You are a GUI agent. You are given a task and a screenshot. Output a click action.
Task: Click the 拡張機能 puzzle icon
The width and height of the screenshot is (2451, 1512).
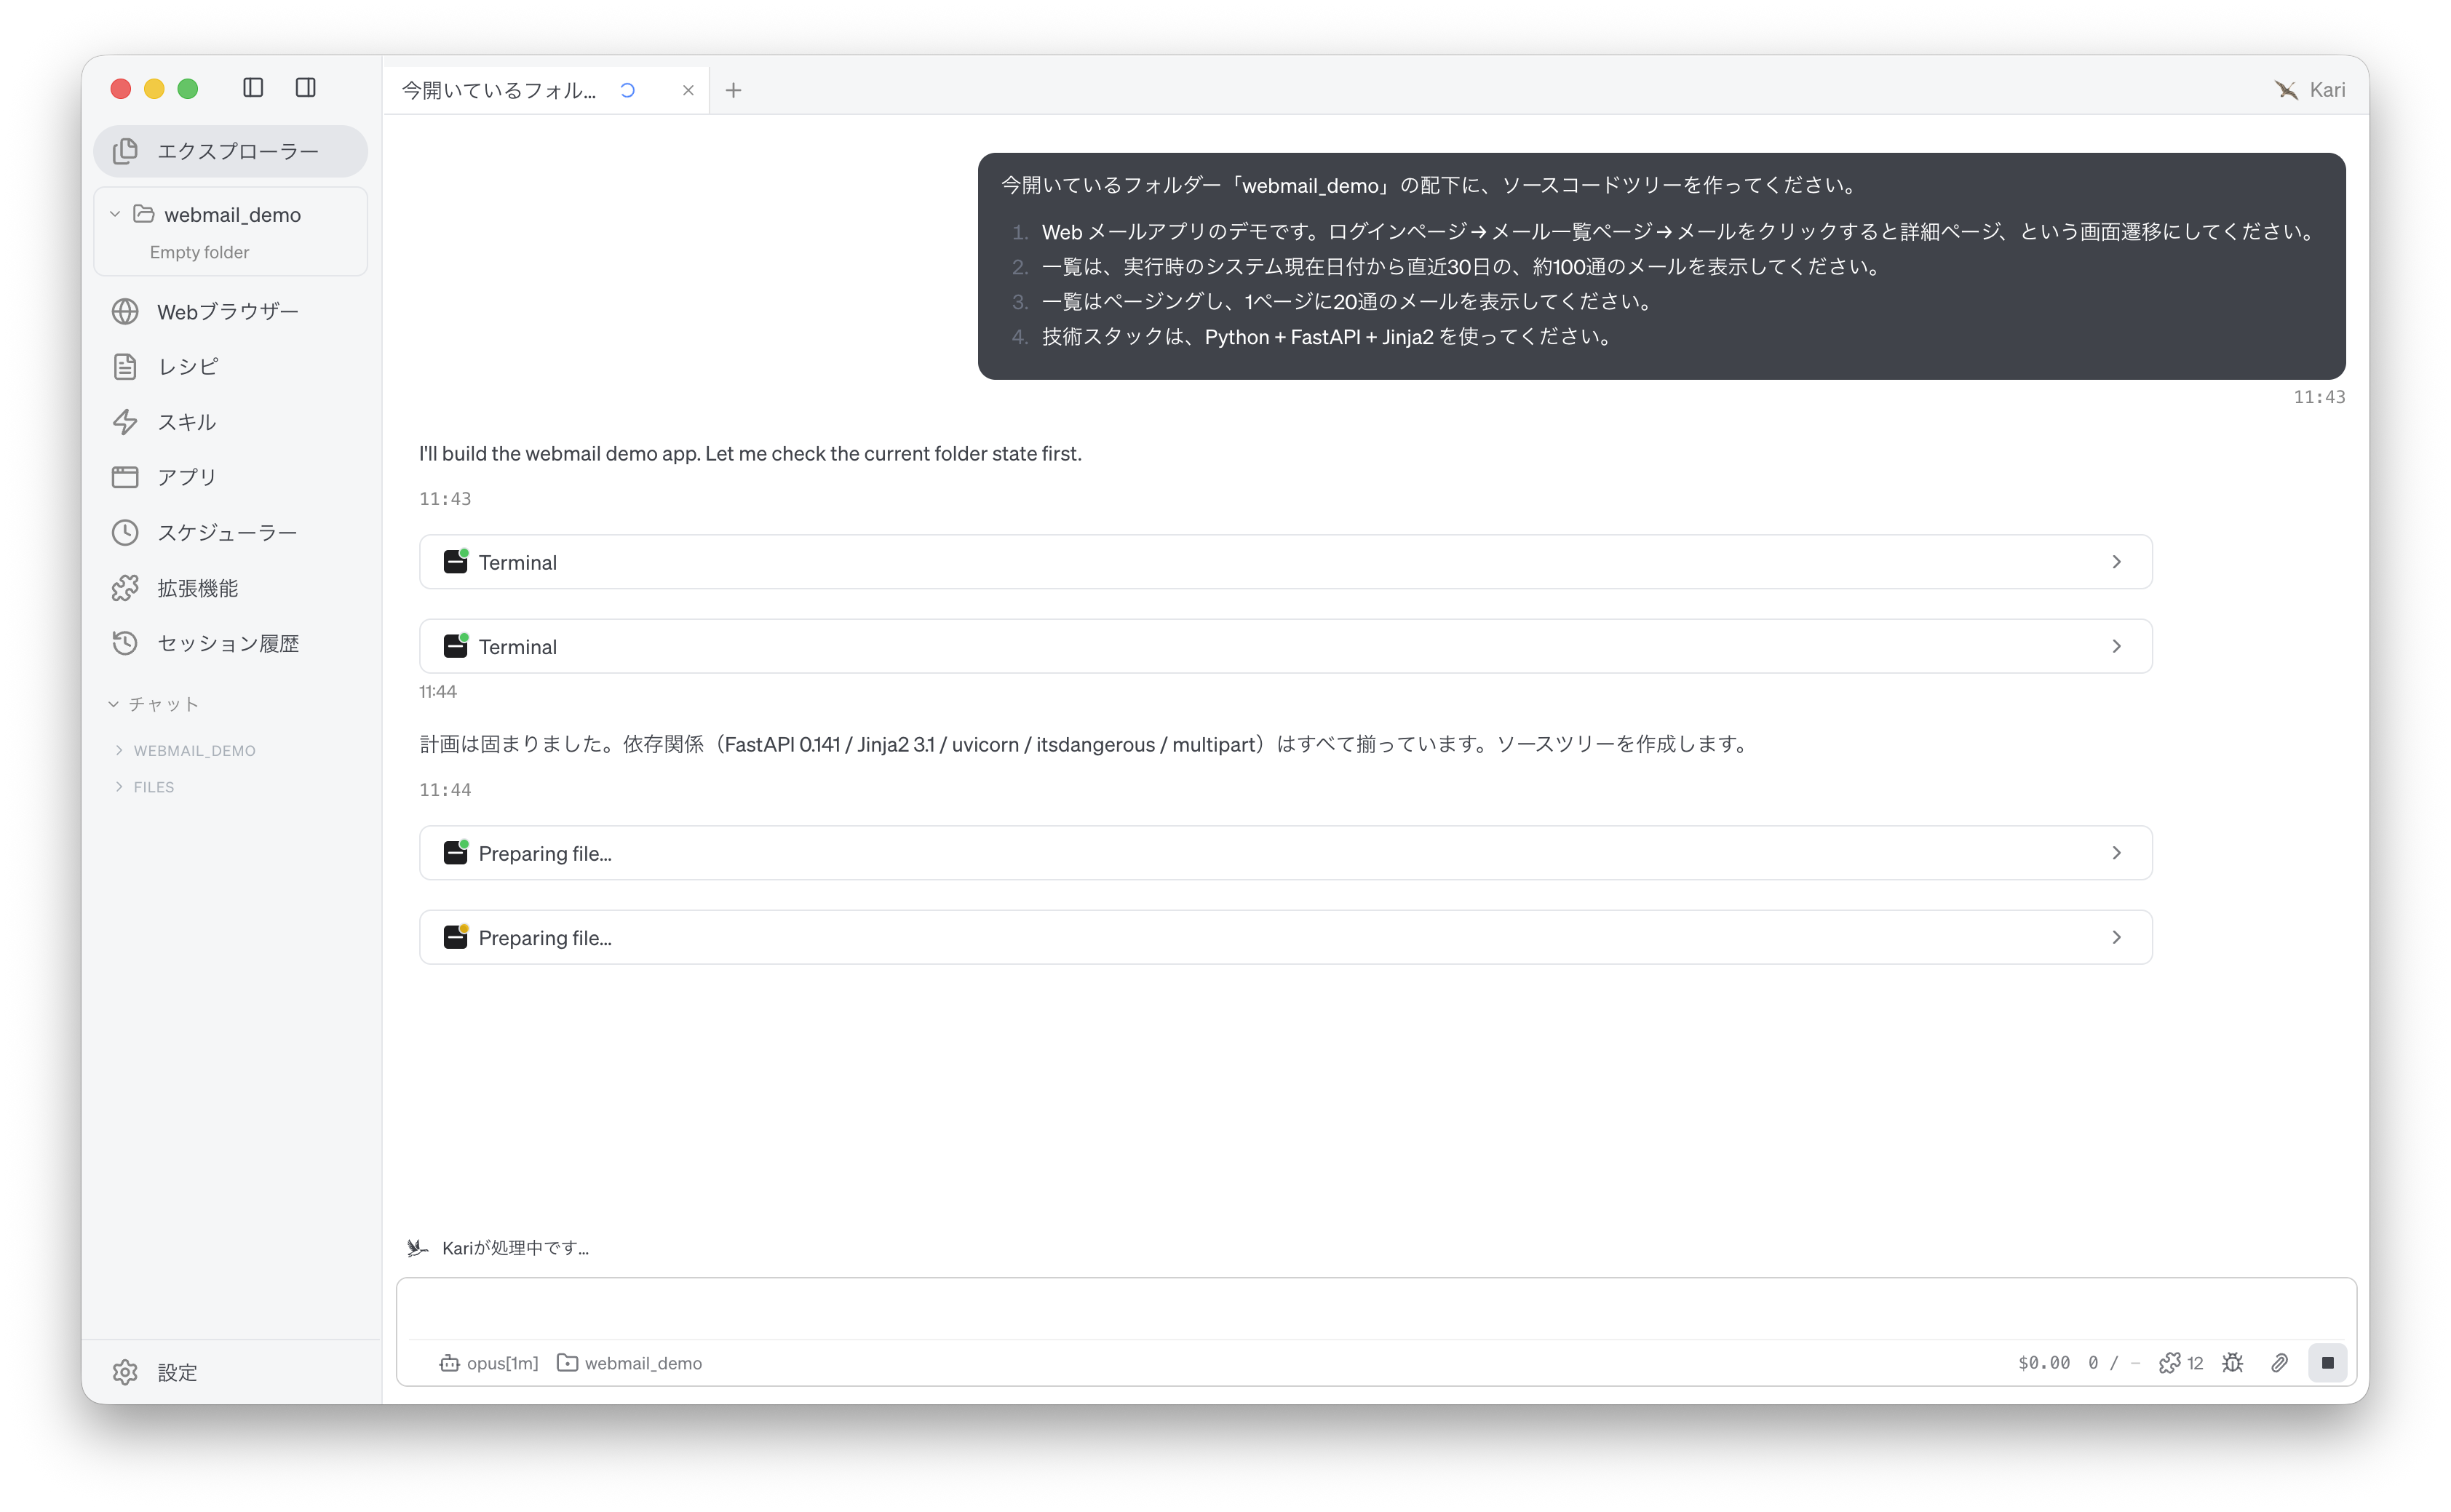tap(125, 588)
